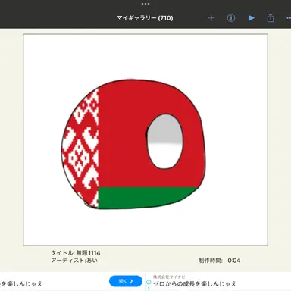Tap the ad info icon beside the banner
The height and width of the screenshot is (291, 291).
coord(149,283)
